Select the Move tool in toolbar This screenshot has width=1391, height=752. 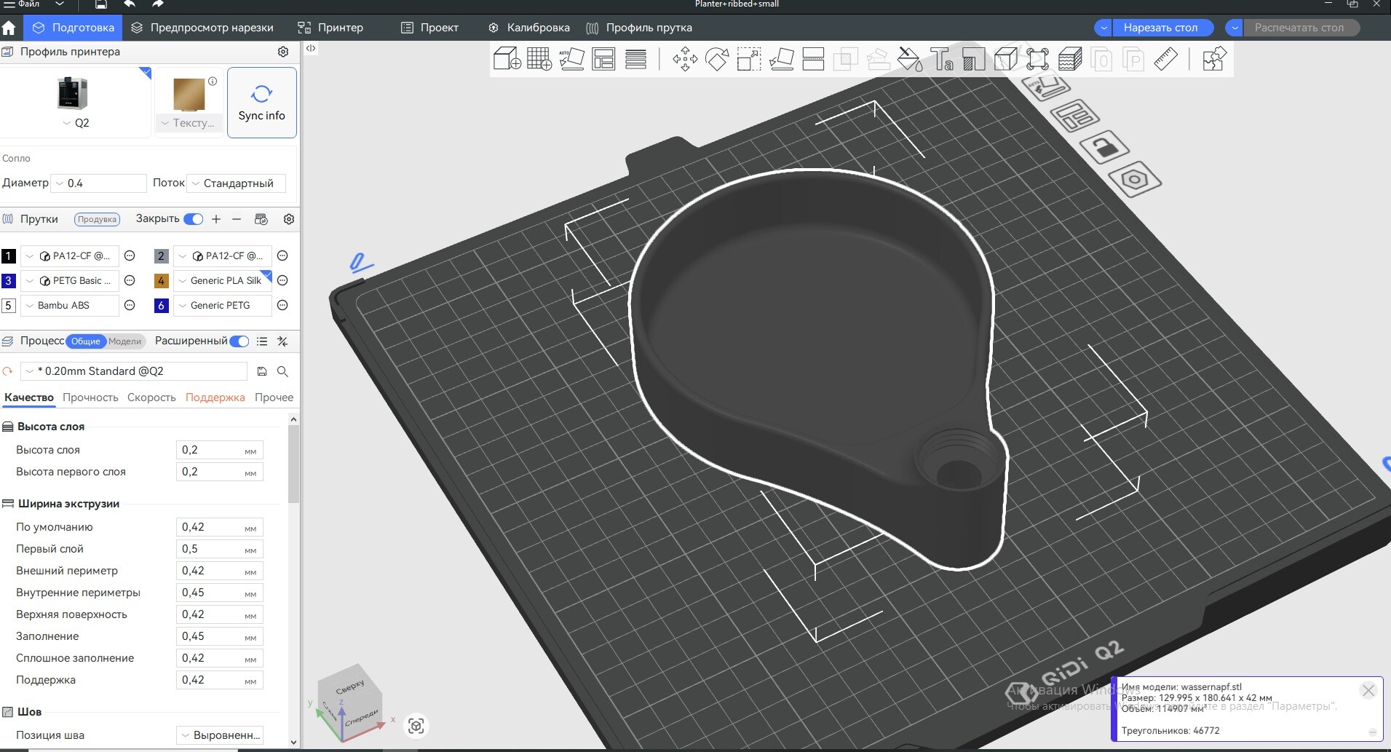684,59
